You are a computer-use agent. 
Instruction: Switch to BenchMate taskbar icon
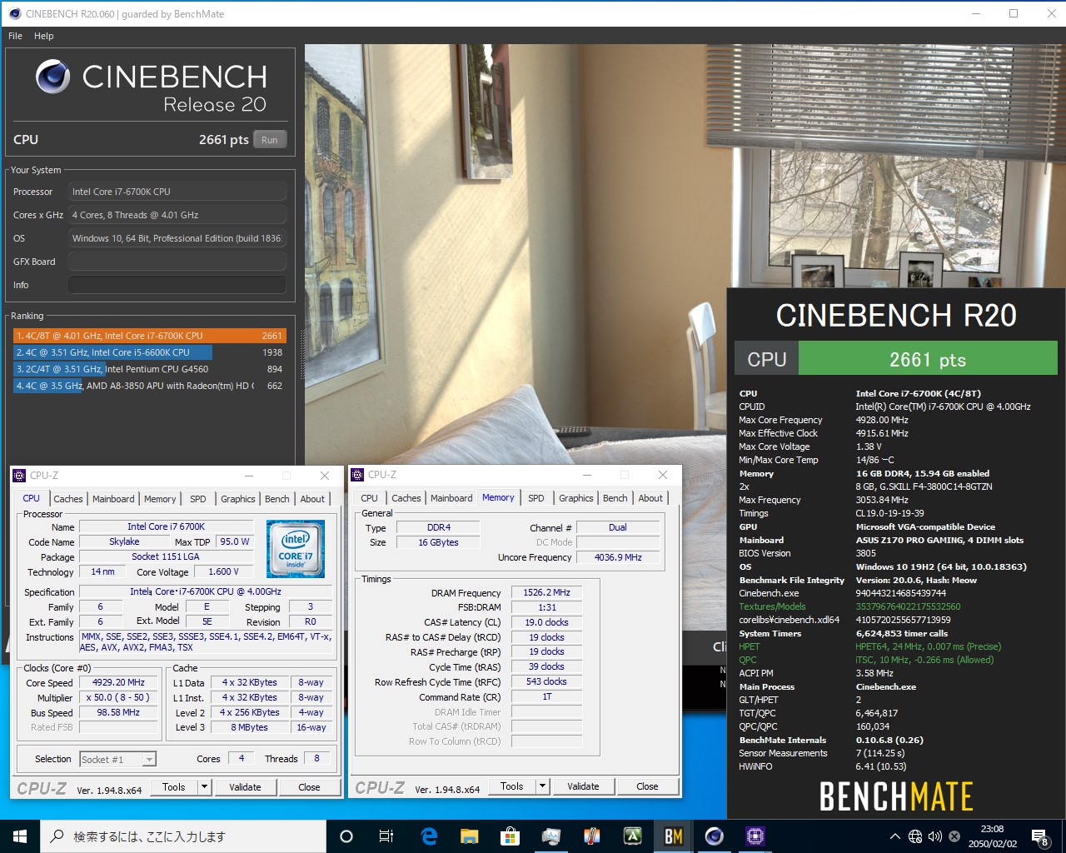pyautogui.click(x=673, y=836)
